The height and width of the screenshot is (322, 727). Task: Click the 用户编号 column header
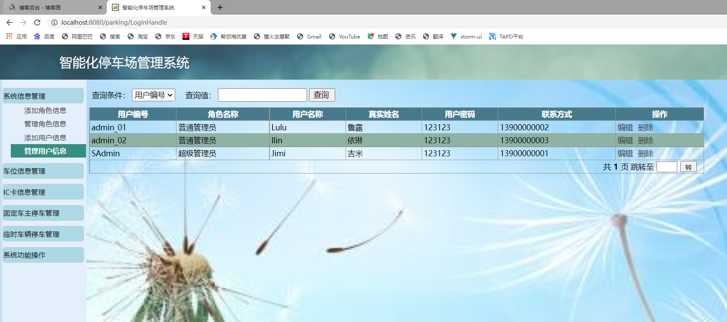tap(133, 114)
